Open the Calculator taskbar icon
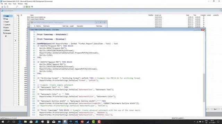The image size is (222, 124). (x=48, y=122)
